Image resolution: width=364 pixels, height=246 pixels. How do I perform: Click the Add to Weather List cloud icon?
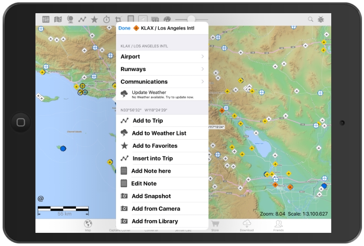pyautogui.click(x=124, y=133)
